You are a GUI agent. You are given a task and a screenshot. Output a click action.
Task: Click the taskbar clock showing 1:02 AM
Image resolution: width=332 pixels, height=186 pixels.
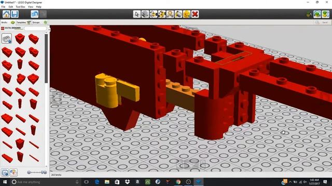point(314,182)
